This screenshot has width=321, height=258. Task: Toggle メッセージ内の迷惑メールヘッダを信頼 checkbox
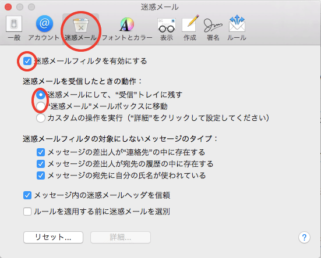pos(27,195)
